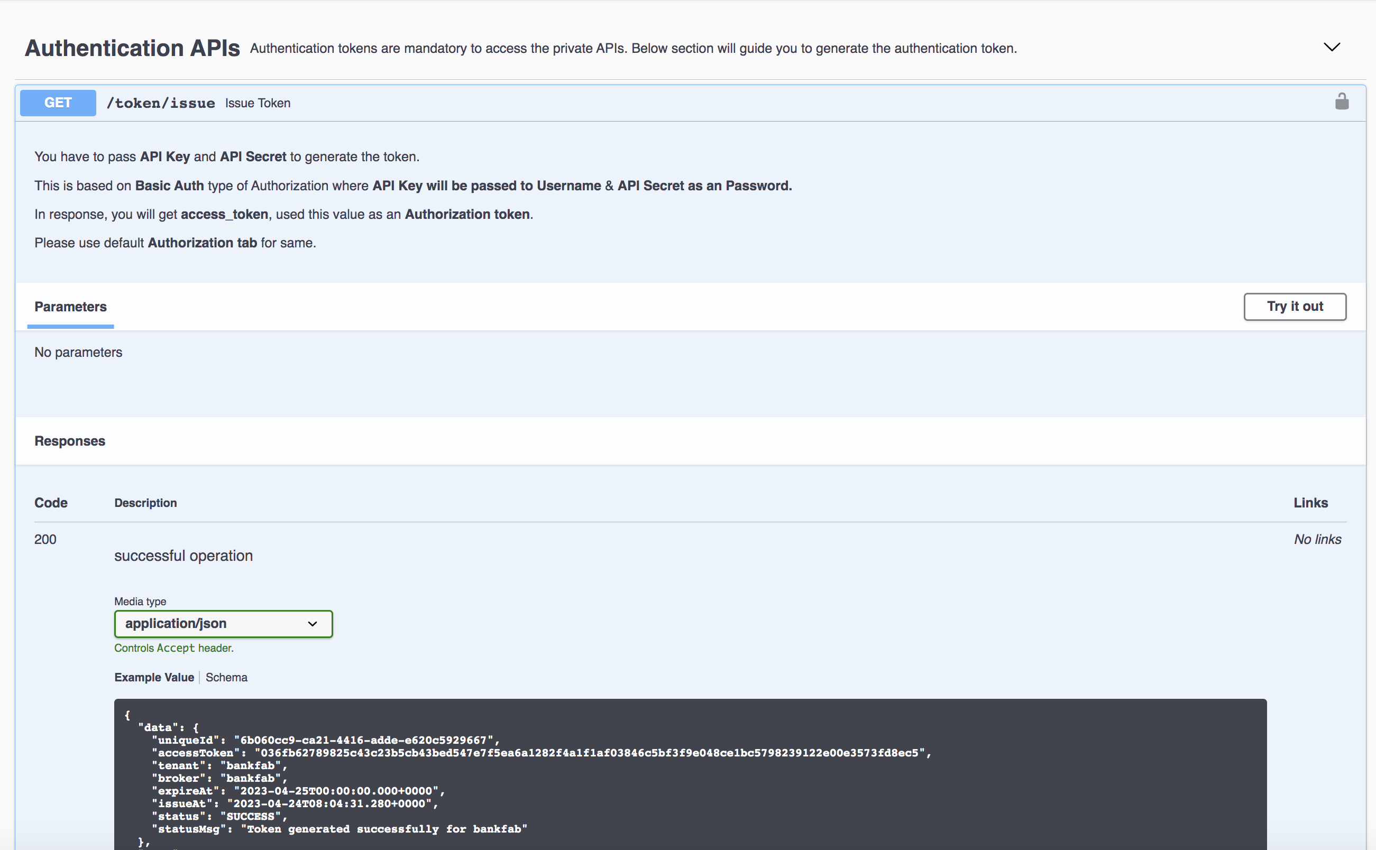1376x850 pixels.
Task: Click the blue GET method badge
Action: [x=58, y=103]
